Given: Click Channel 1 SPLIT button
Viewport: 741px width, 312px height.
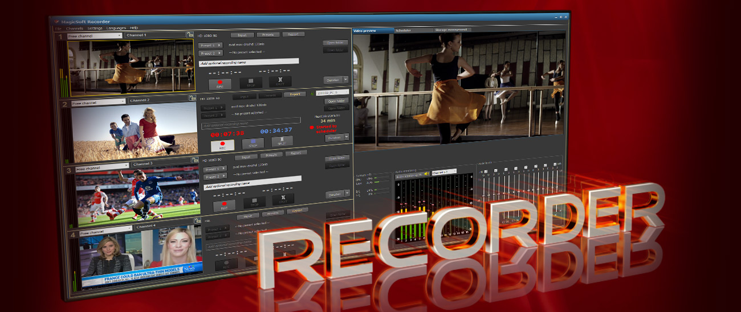Looking at the screenshot, I should [x=280, y=82].
